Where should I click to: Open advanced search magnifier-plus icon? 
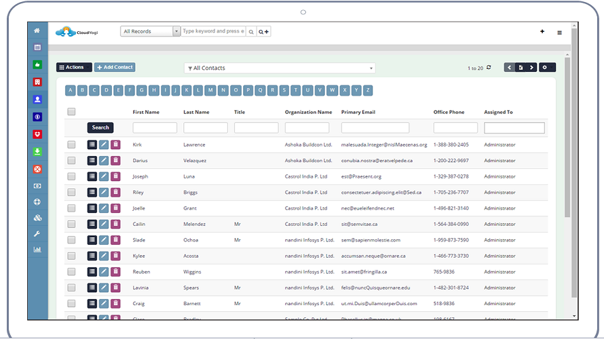point(264,32)
